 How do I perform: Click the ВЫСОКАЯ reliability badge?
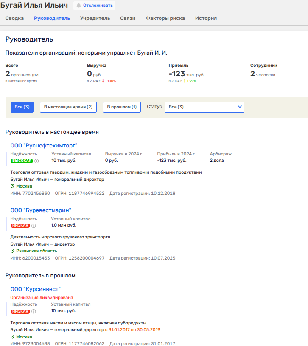22,161
